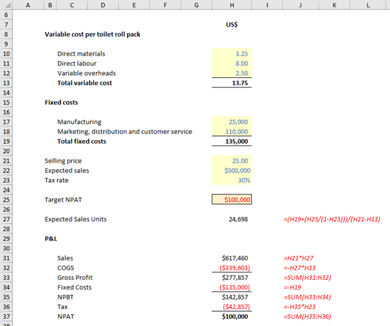Select column C header
The width and height of the screenshot is (390, 326).
[71, 5]
